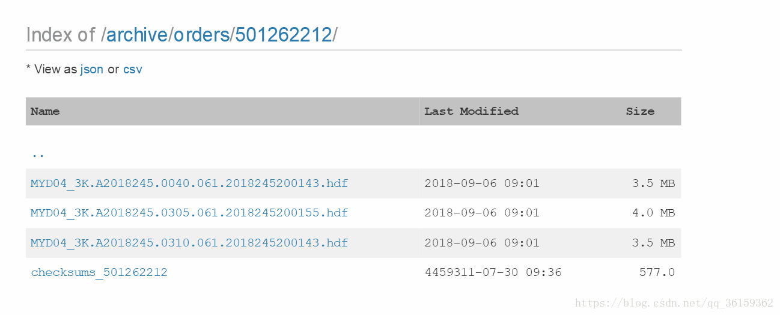Download MYD04_3K.A2018245.0310 hdf file
Screen dimensions: 780x315
[189, 243]
